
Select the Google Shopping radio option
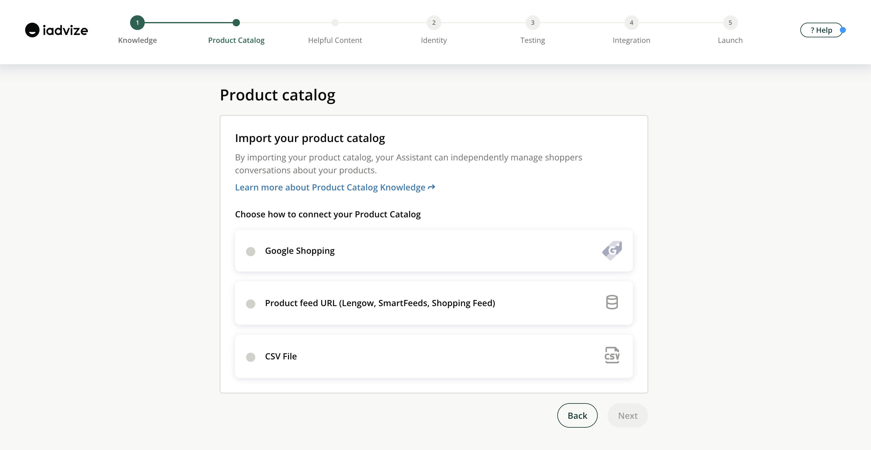[251, 251]
